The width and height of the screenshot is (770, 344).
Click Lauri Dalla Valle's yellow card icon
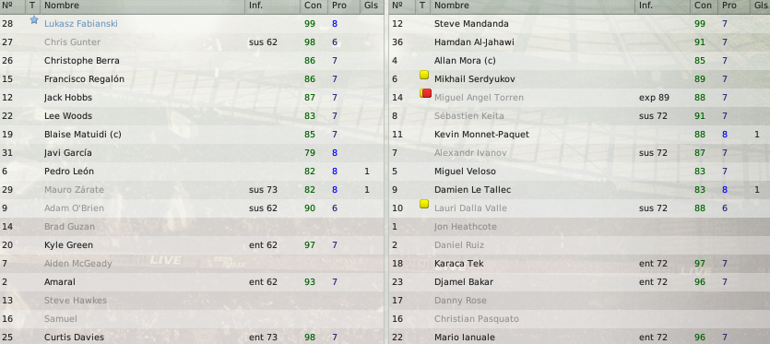(x=424, y=204)
